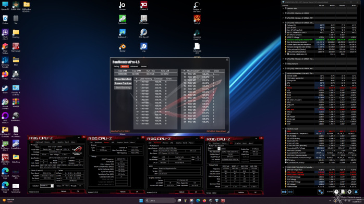Expand top System sensor group in HWiNFO
The height and width of the screenshot is (204, 364).
click(283, 8)
